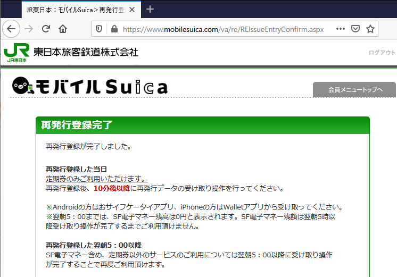Click the 東日本旅客鉄道株式会社 company name
397x277 pixels.
click(x=86, y=52)
